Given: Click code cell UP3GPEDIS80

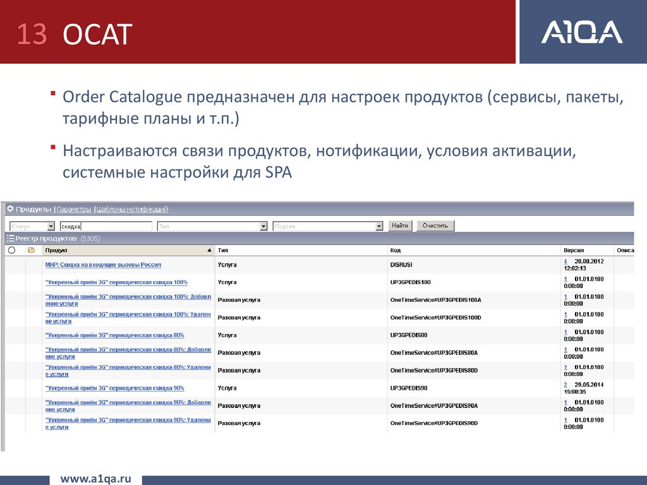Looking at the screenshot, I should pos(409,335).
